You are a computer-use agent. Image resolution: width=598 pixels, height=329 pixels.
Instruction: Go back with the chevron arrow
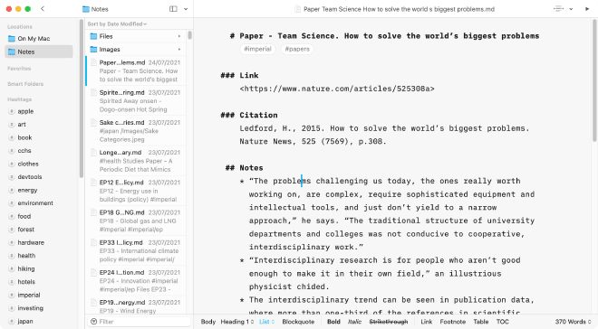tap(43, 9)
